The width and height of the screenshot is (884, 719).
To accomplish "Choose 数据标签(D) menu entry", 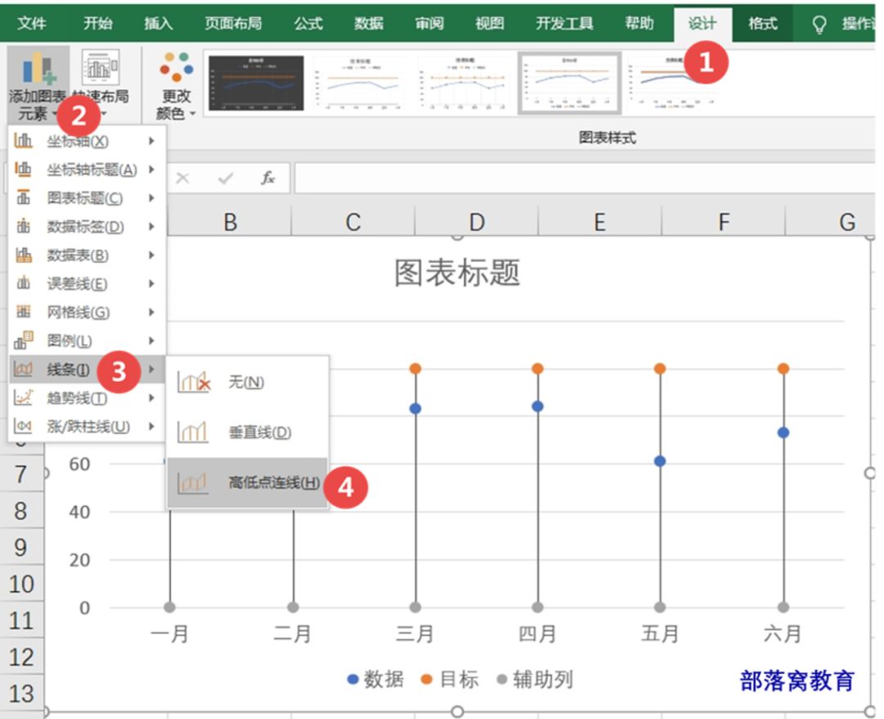I will (x=88, y=227).
